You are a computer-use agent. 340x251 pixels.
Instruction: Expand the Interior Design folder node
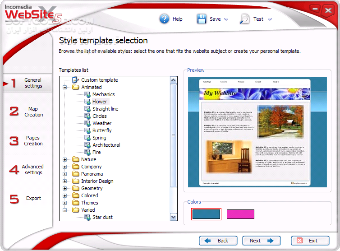tap(64, 181)
